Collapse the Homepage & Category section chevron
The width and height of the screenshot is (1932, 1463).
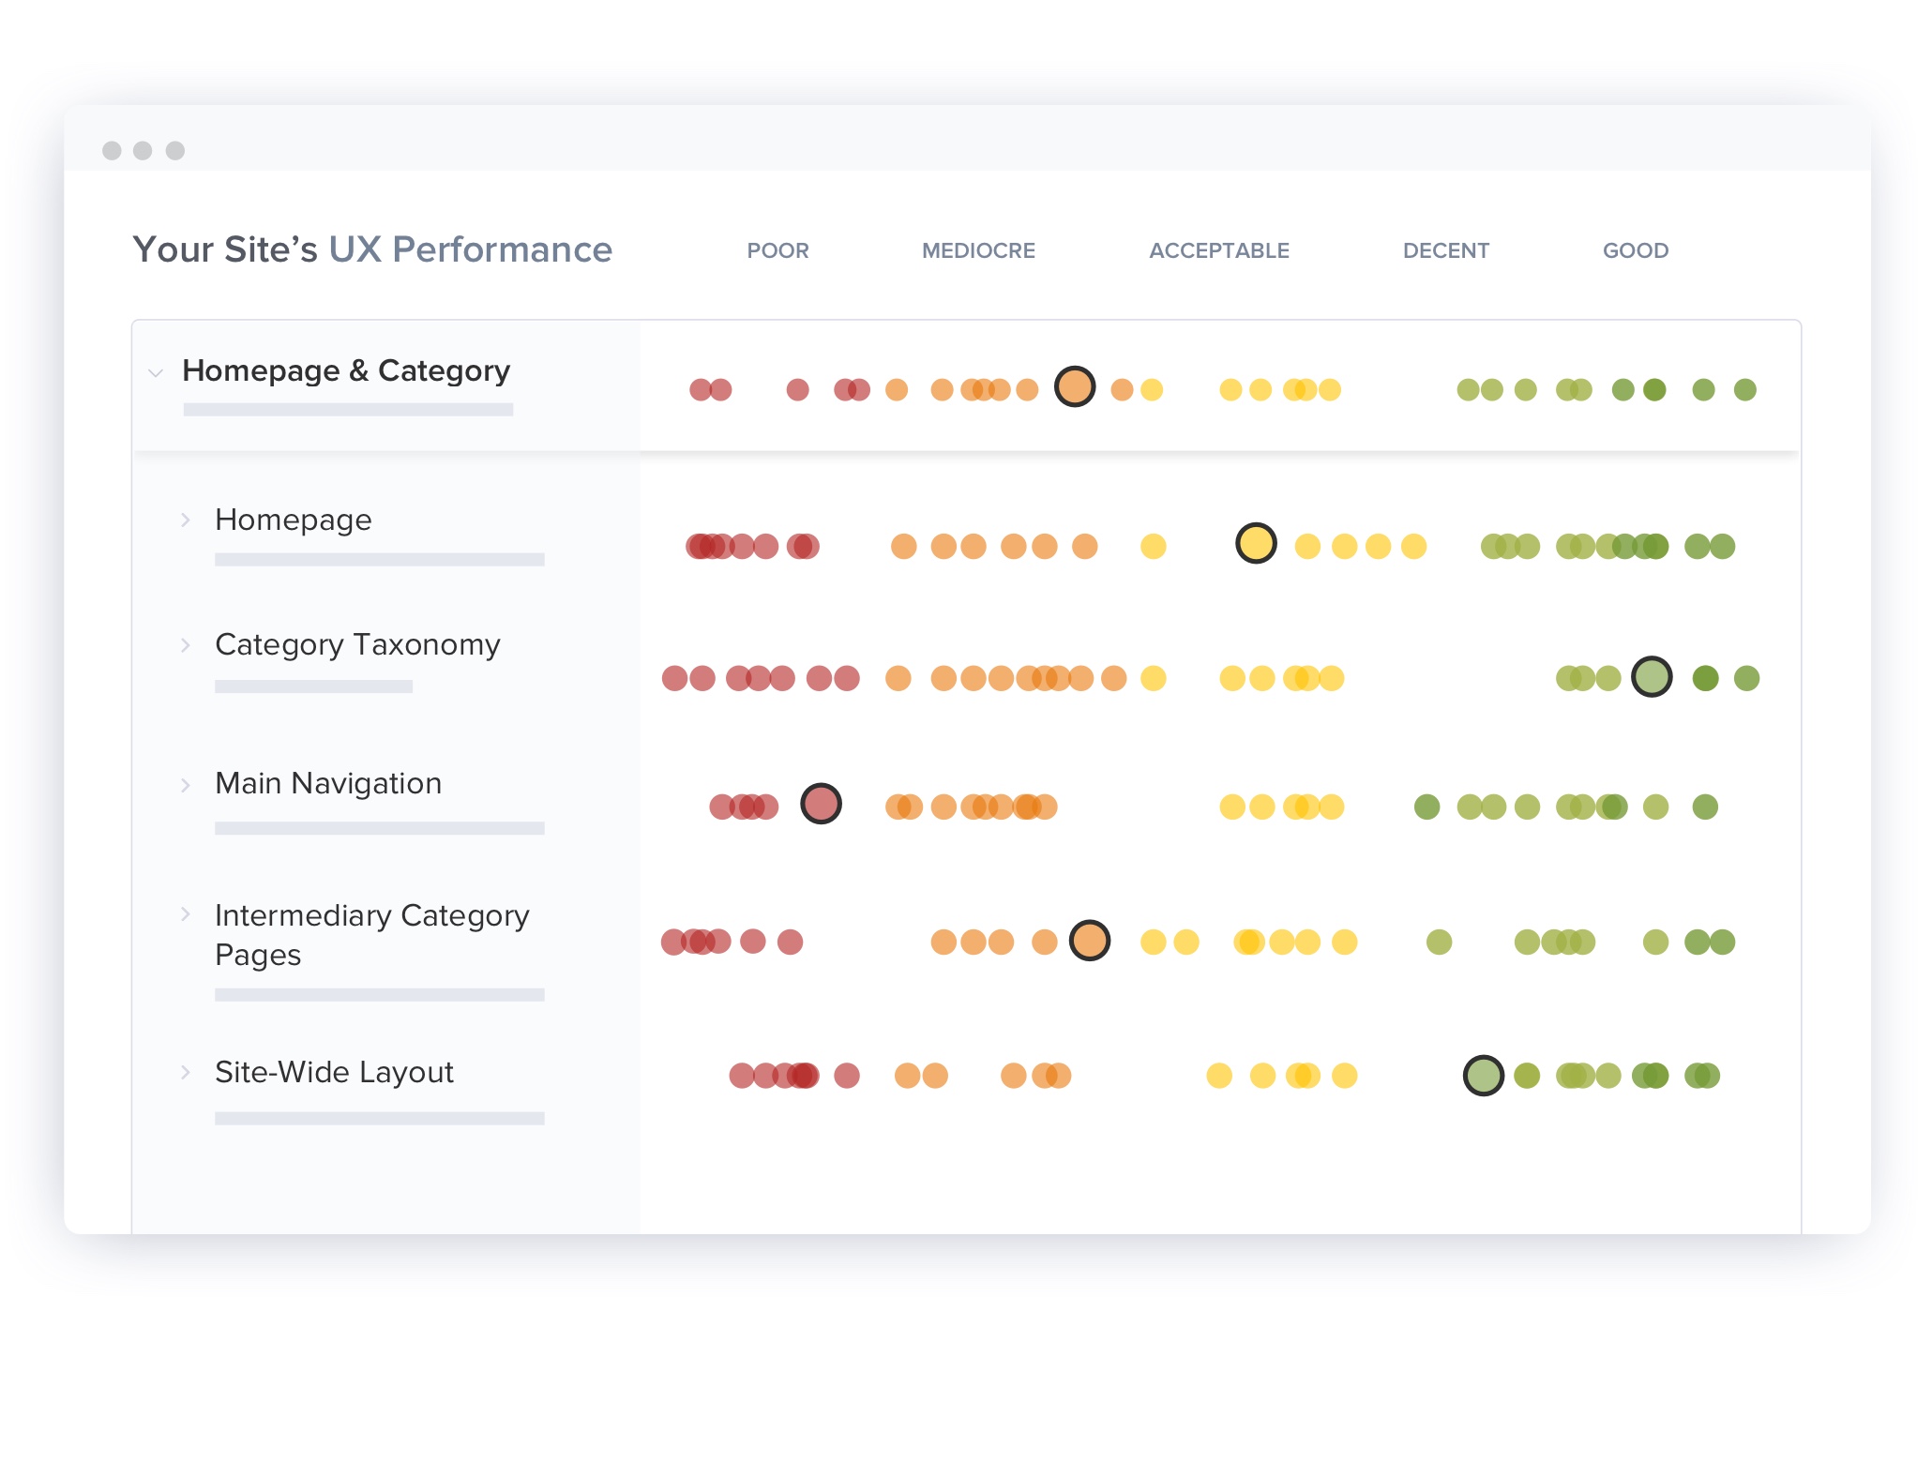(x=156, y=373)
